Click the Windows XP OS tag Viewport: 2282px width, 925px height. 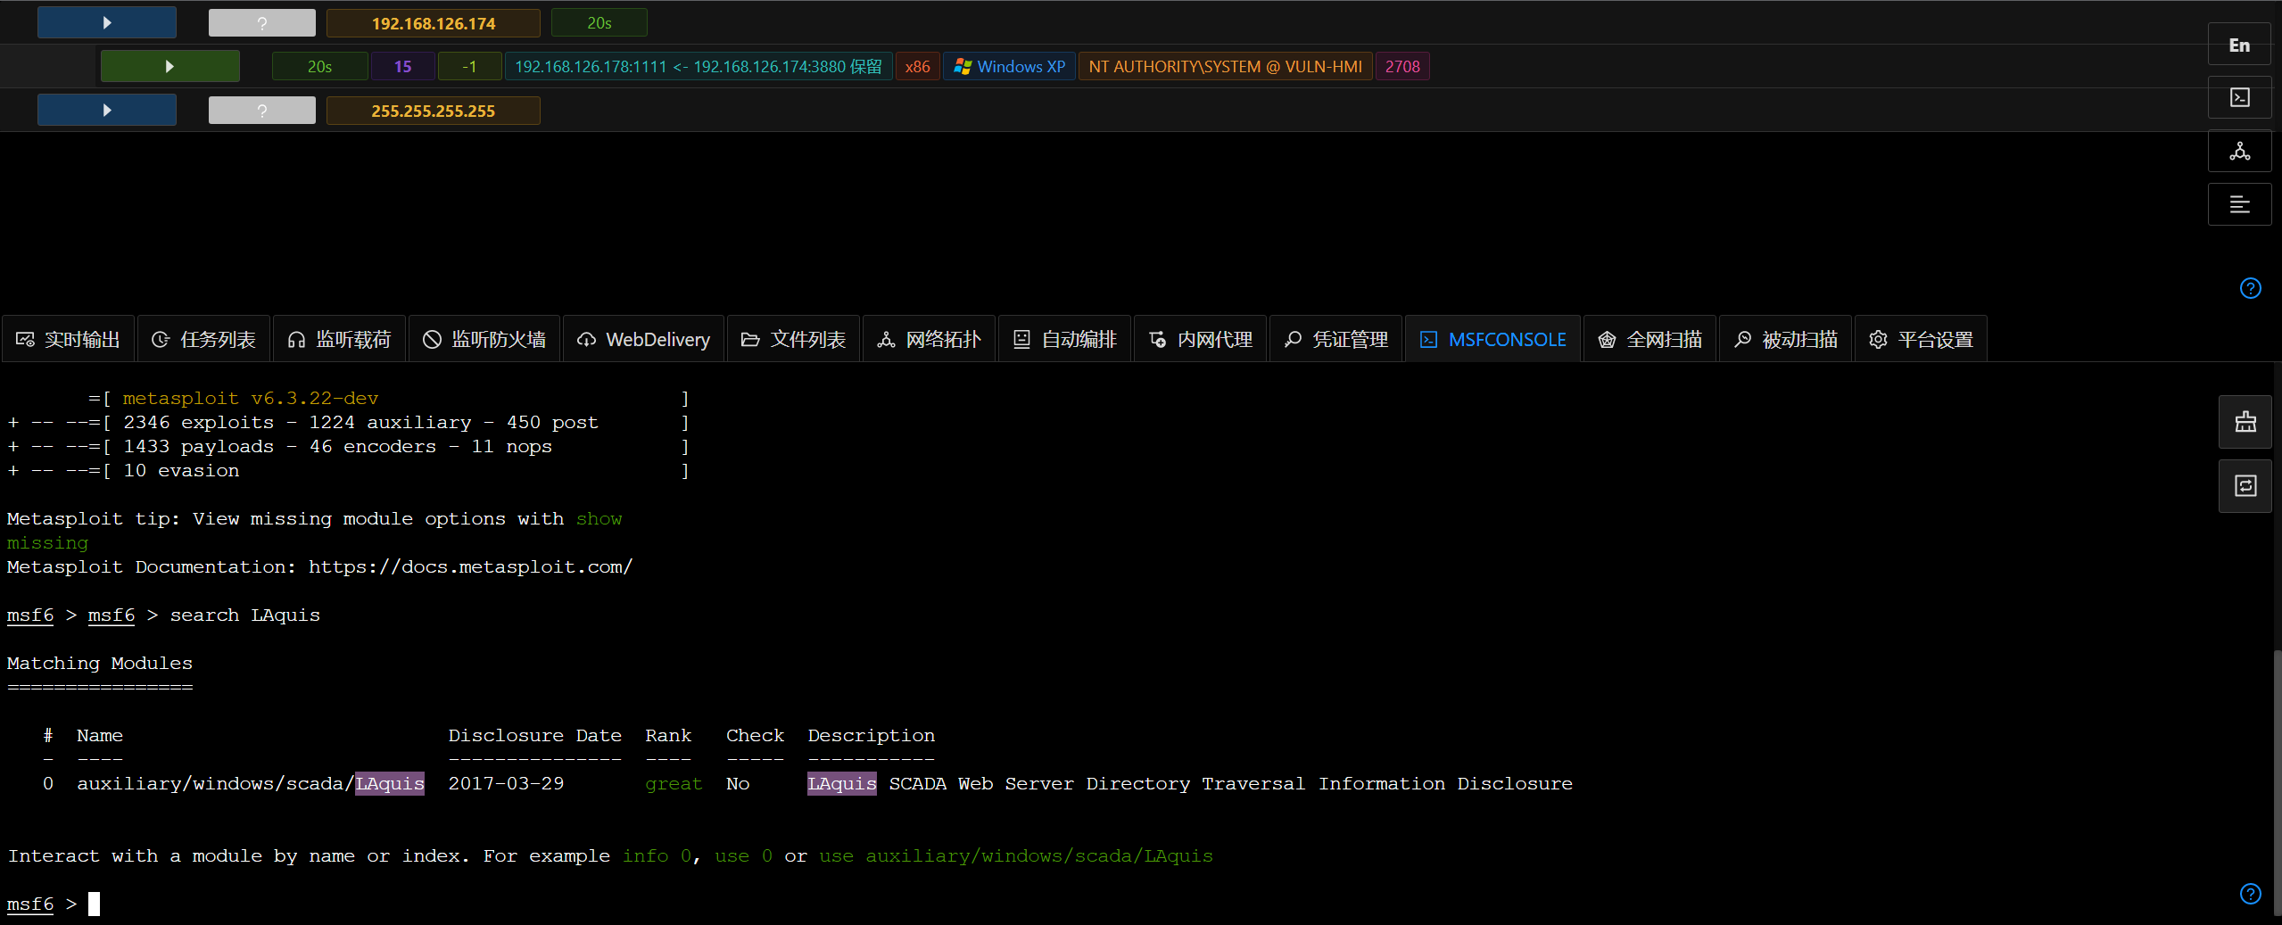pos(1009,67)
